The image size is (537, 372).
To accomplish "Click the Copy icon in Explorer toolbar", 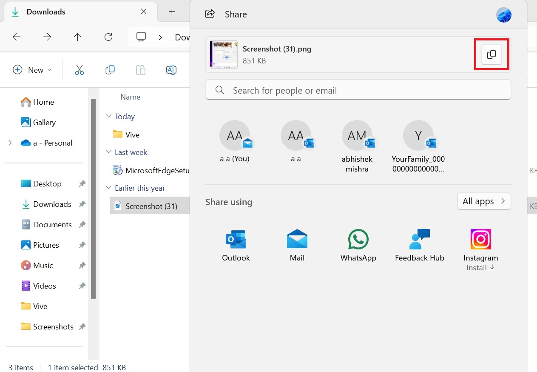I will [x=110, y=70].
